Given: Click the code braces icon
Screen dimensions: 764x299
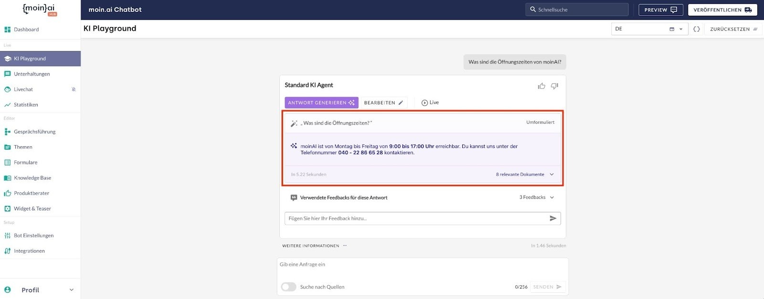Looking at the screenshot, I should click(697, 29).
